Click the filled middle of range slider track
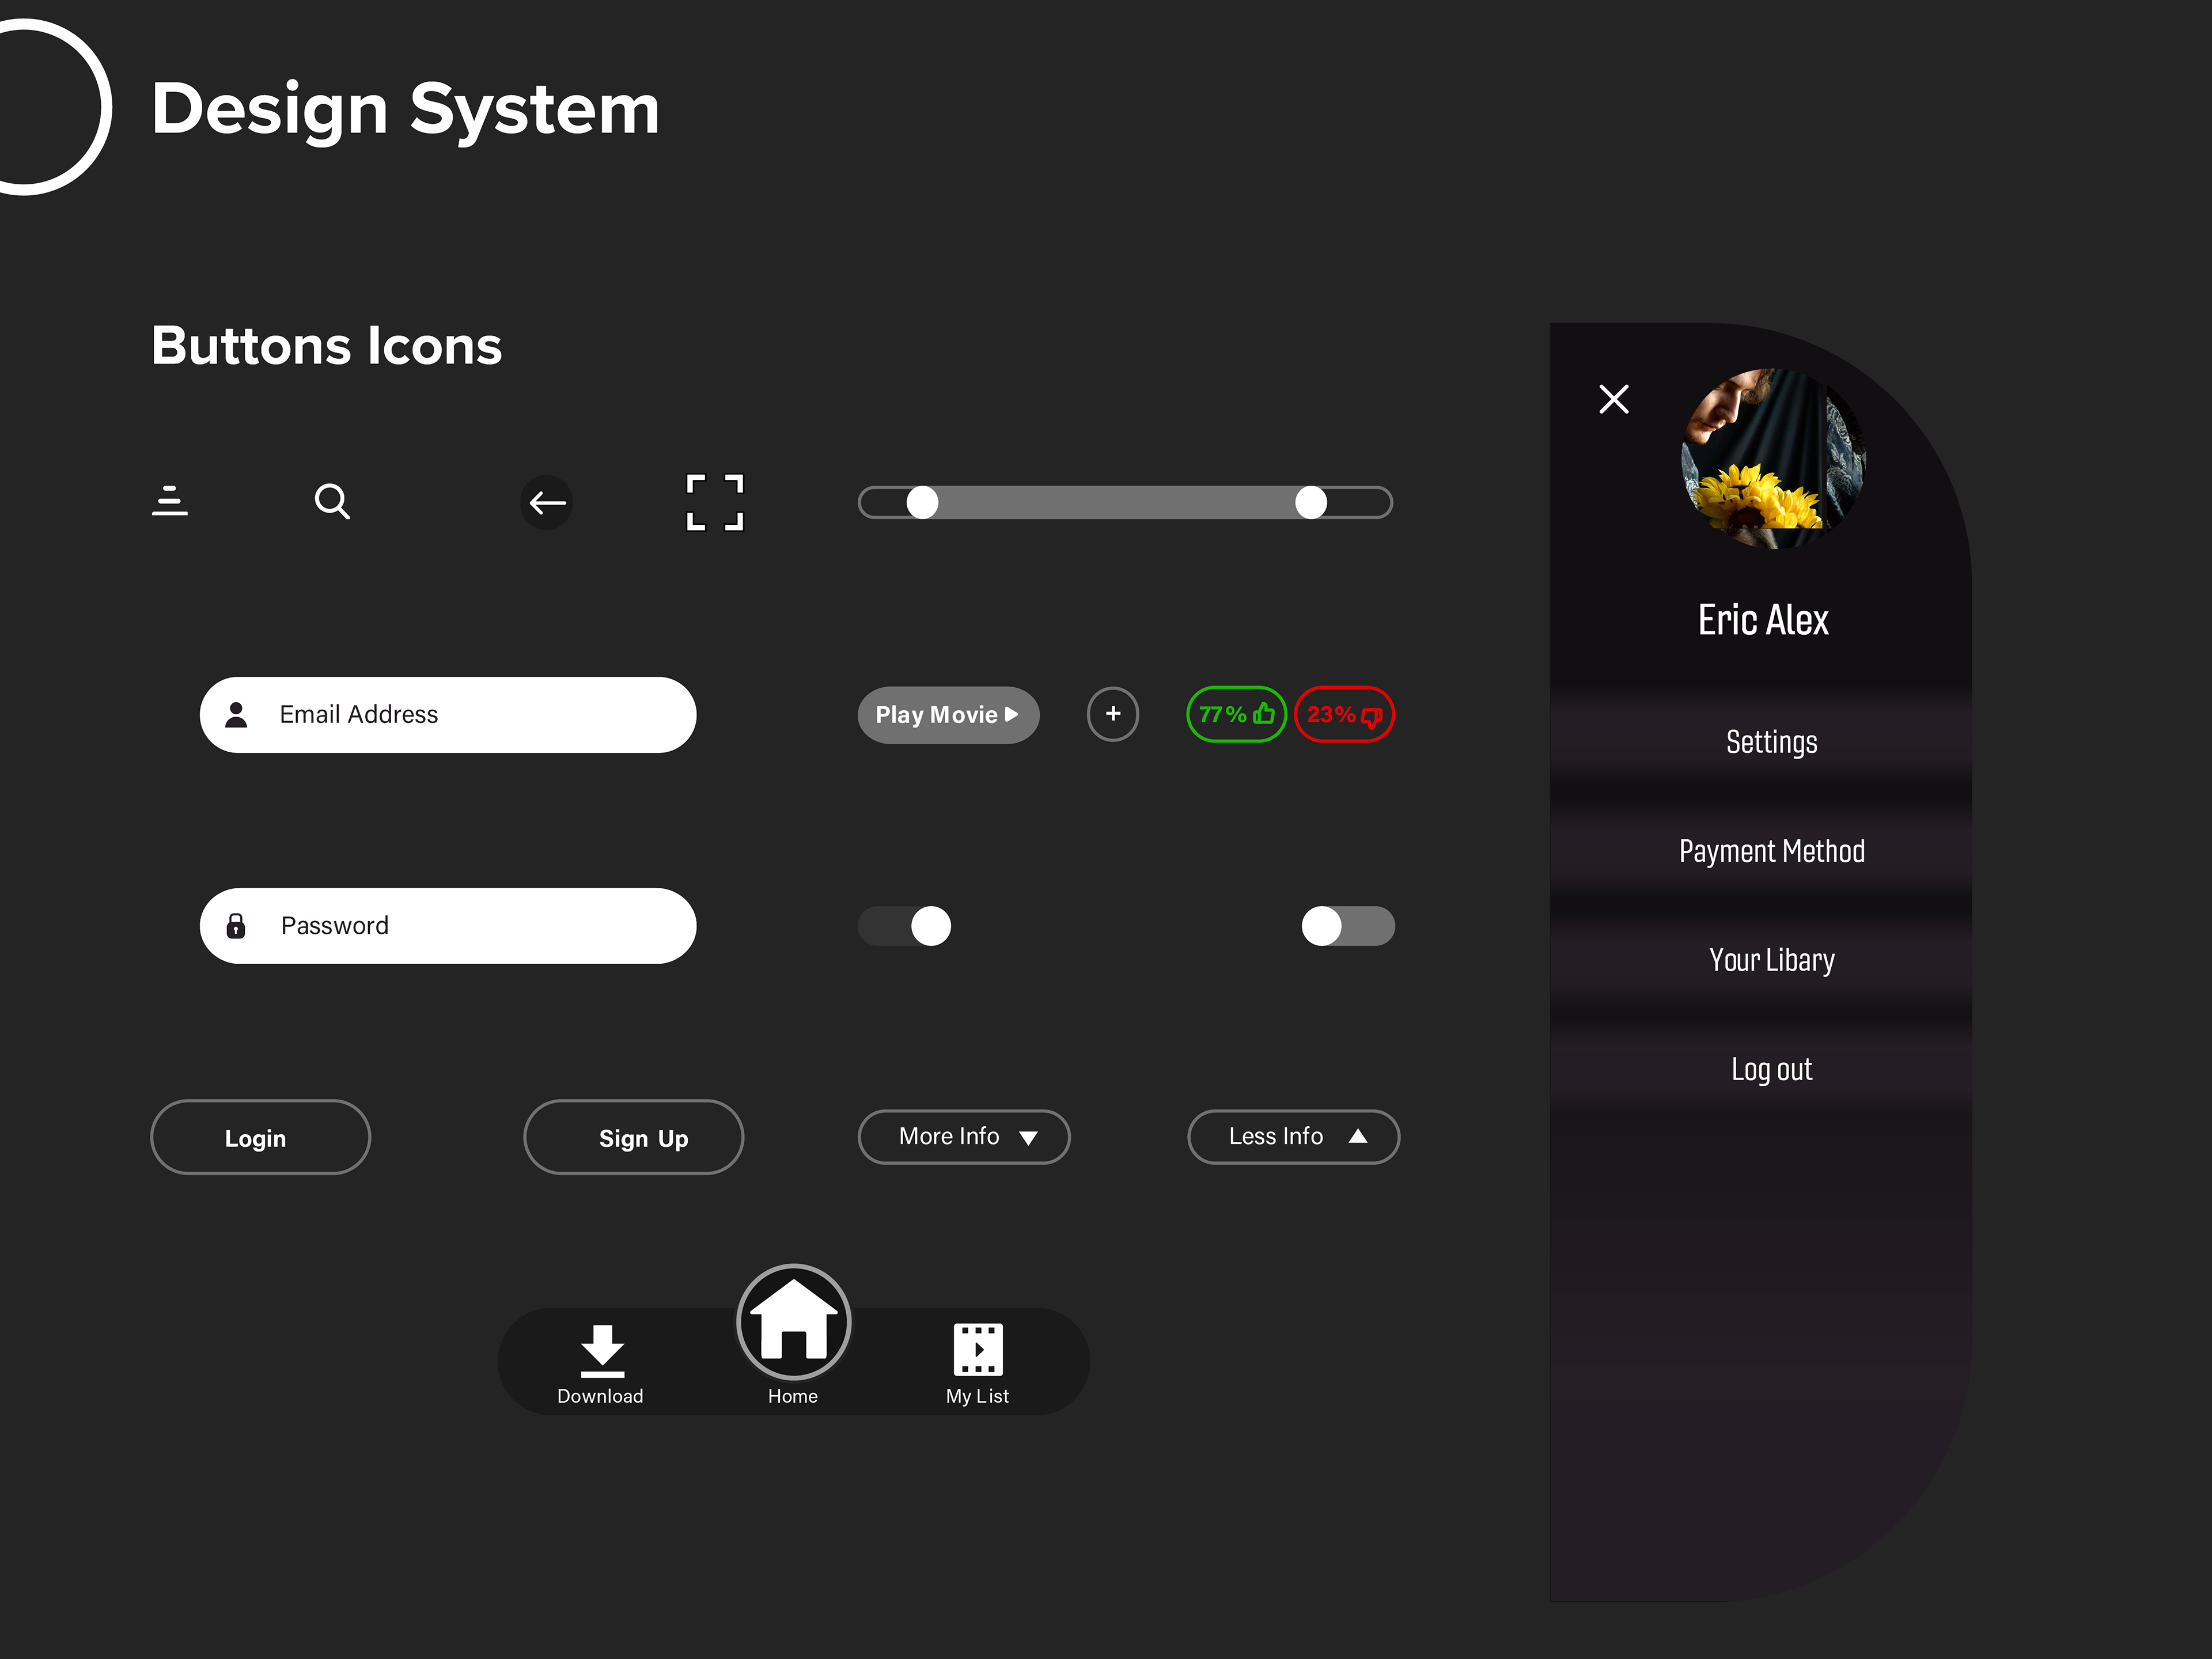The width and height of the screenshot is (2212, 1659). 1116,502
